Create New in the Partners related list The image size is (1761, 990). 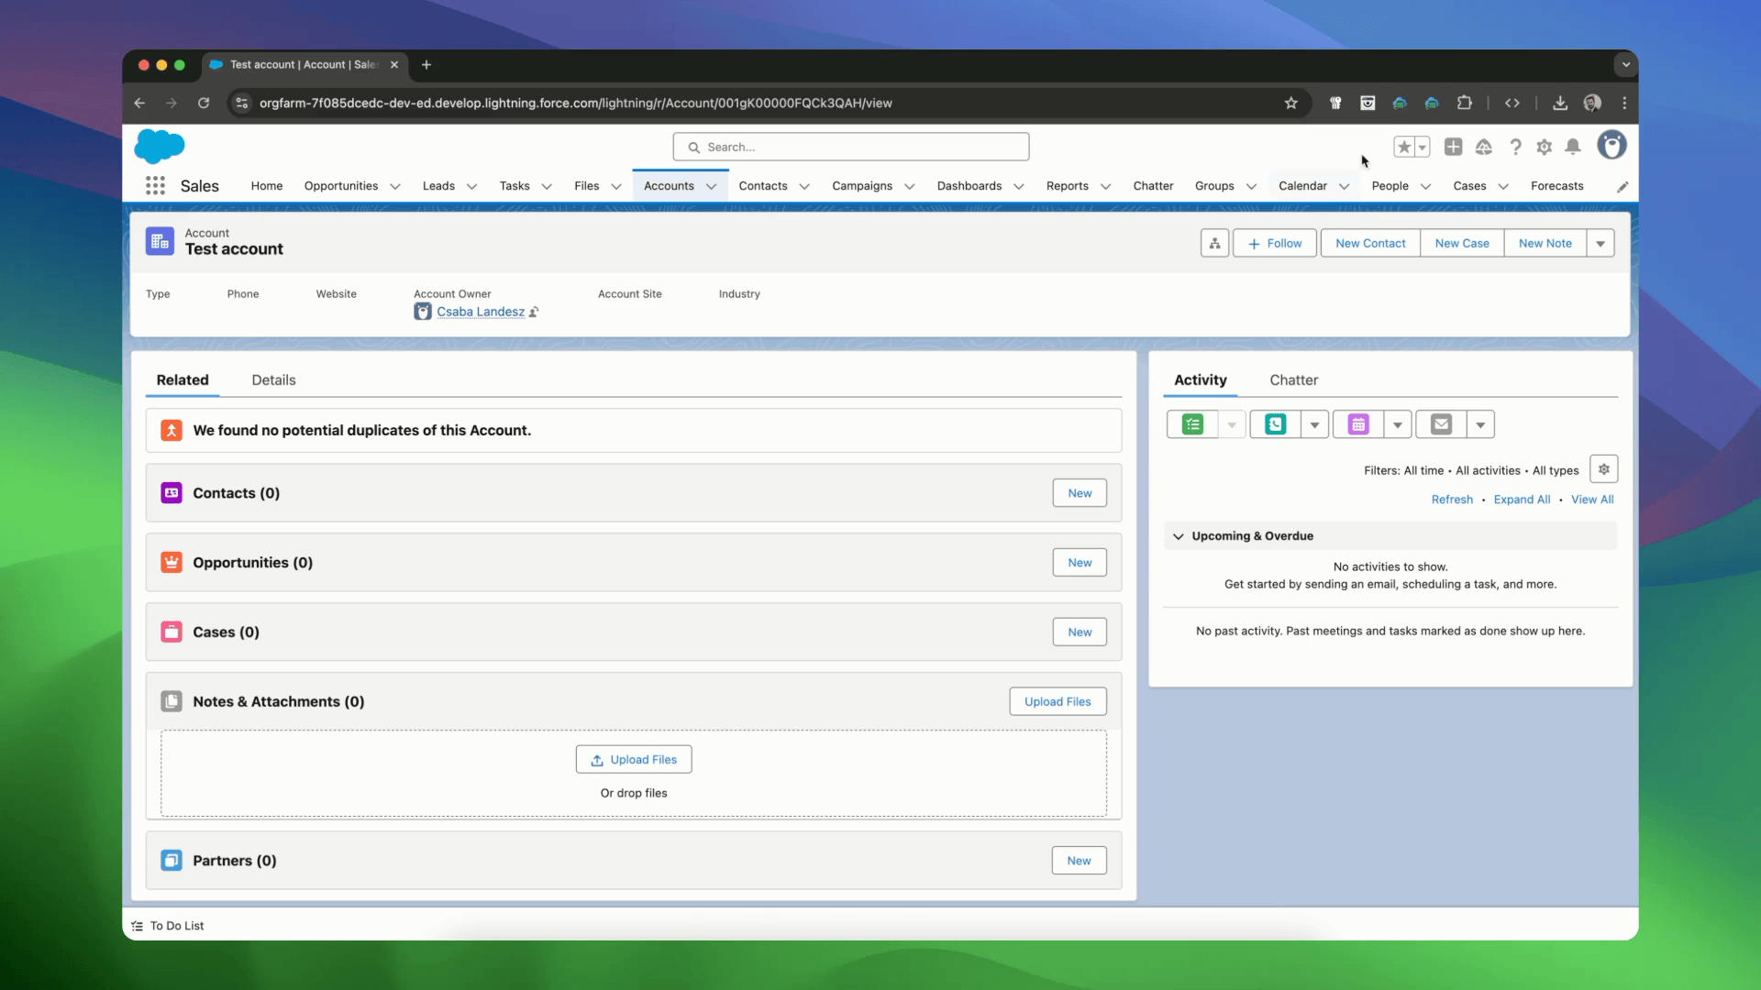click(x=1079, y=861)
